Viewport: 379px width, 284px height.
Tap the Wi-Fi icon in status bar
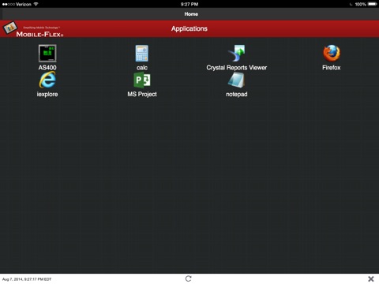(x=36, y=4)
